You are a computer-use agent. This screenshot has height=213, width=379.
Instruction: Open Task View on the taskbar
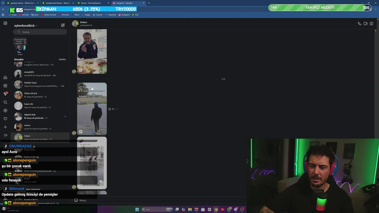click(177, 209)
